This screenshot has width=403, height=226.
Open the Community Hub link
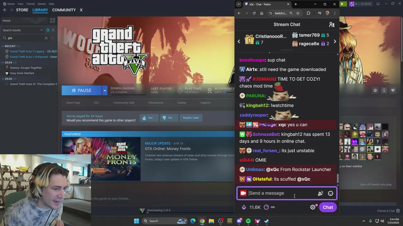pyautogui.click(x=124, y=103)
